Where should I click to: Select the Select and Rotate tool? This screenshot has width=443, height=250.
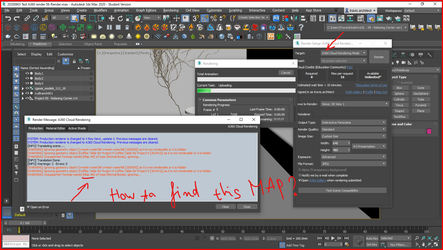coord(121,18)
